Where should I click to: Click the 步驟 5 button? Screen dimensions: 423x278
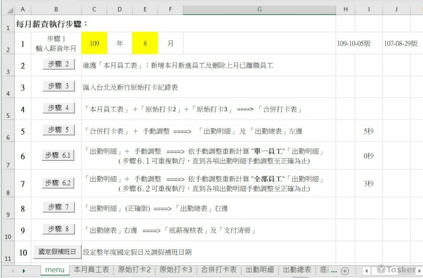click(59, 130)
